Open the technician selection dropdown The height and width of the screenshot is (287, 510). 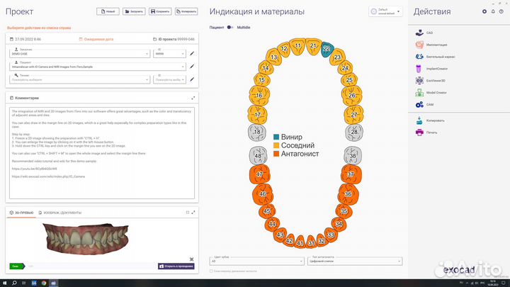point(79,79)
